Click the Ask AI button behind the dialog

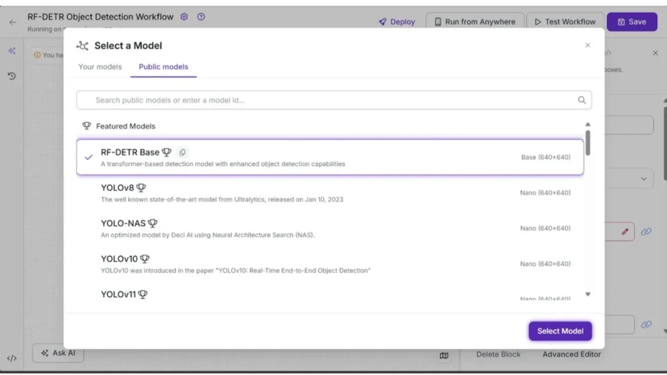[58, 353]
